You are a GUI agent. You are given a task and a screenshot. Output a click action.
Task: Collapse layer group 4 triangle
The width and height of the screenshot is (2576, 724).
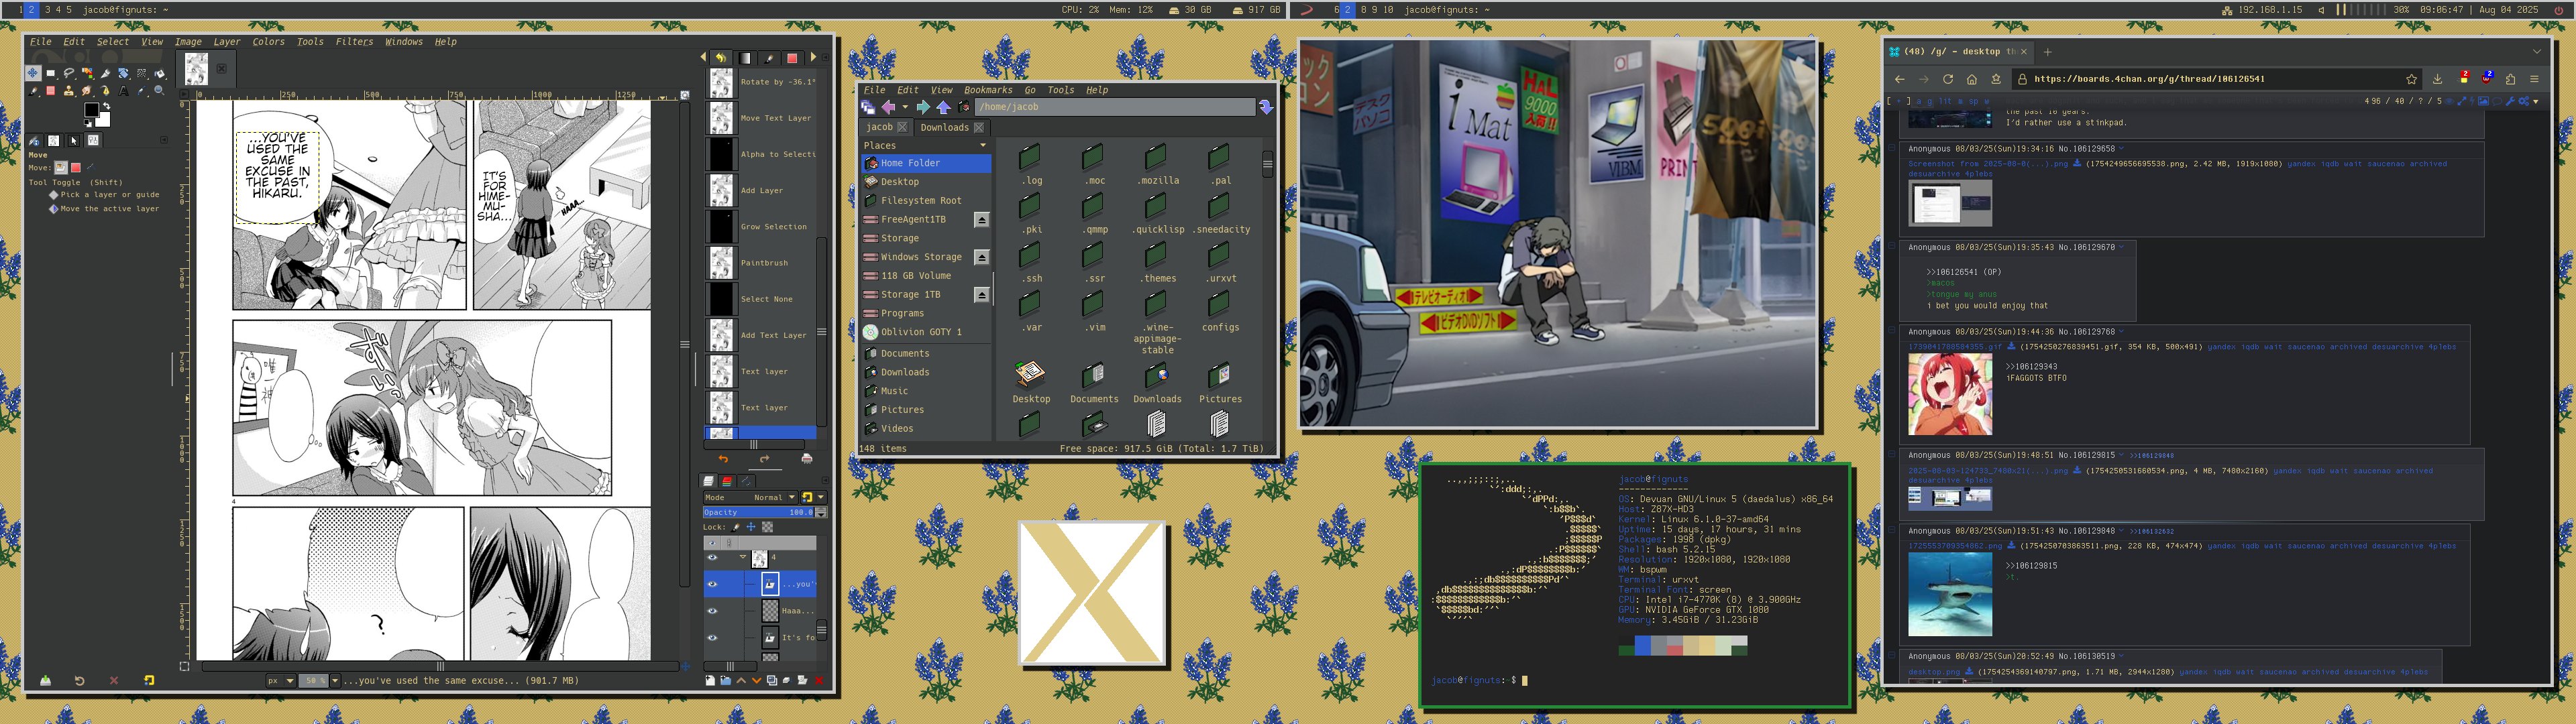pyautogui.click(x=743, y=557)
